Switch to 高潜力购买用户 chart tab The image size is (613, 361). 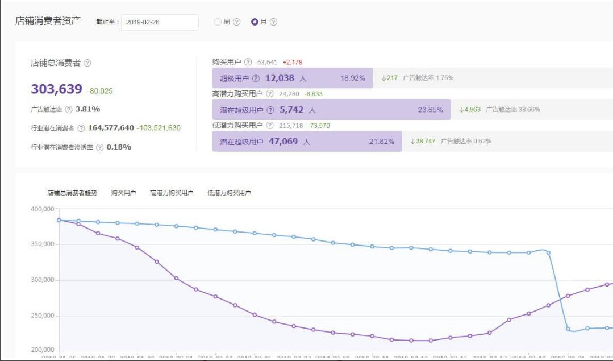(169, 193)
